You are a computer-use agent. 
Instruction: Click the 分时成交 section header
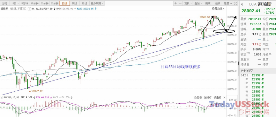247,71
